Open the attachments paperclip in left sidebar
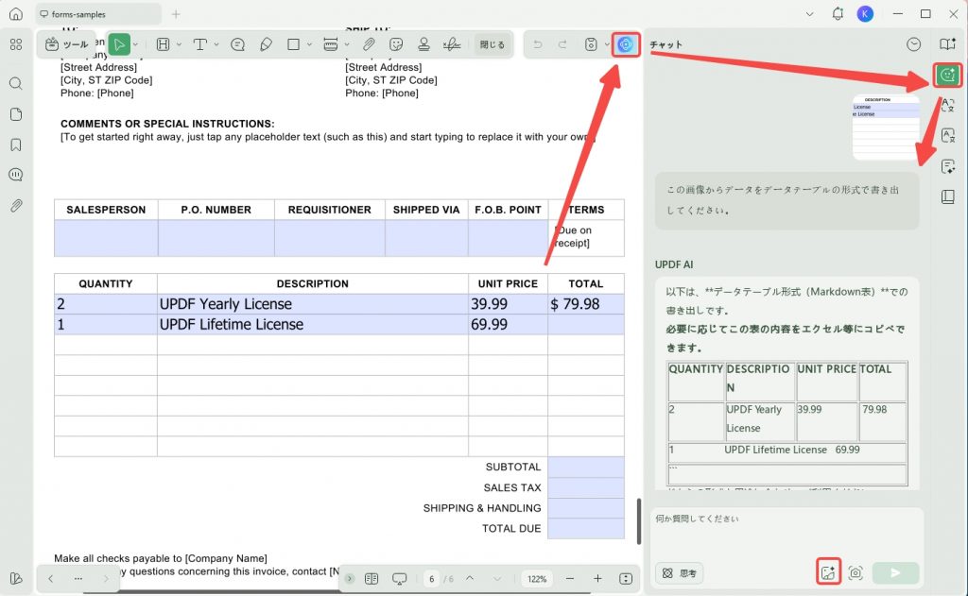The width and height of the screenshot is (968, 596). [x=16, y=206]
